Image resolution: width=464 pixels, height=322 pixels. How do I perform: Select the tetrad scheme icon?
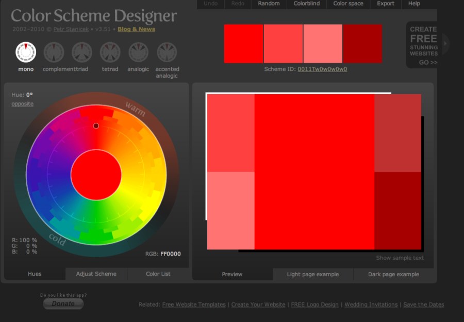tap(110, 52)
